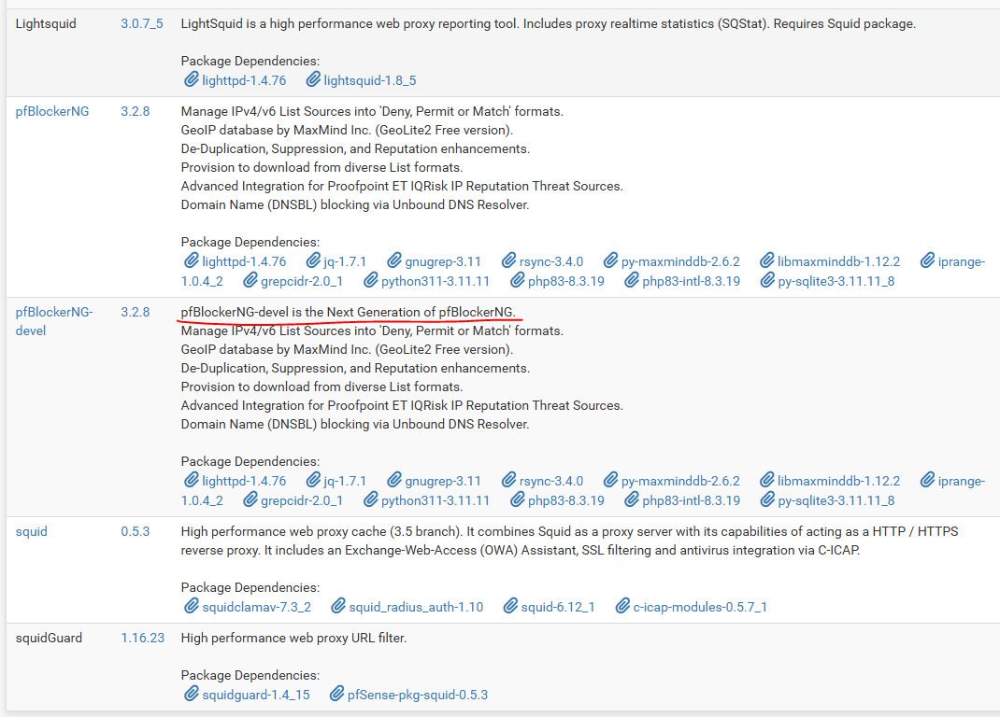Viewport: 1000px width, 717px height.
Task: Click grepcidr-2.0_1 paperclip icon in non-devel pfBlockerNG row
Action: pyautogui.click(x=250, y=280)
